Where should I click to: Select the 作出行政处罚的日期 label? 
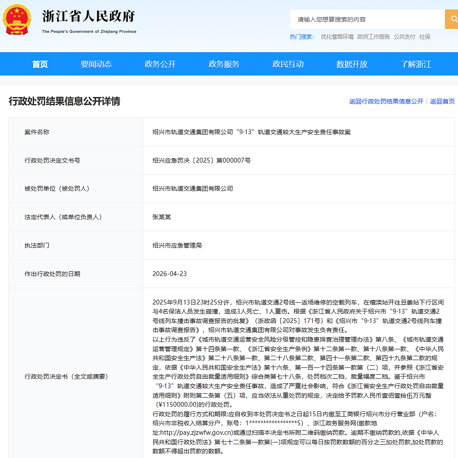(x=52, y=274)
